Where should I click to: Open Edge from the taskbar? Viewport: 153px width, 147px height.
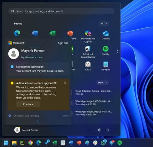39,142
